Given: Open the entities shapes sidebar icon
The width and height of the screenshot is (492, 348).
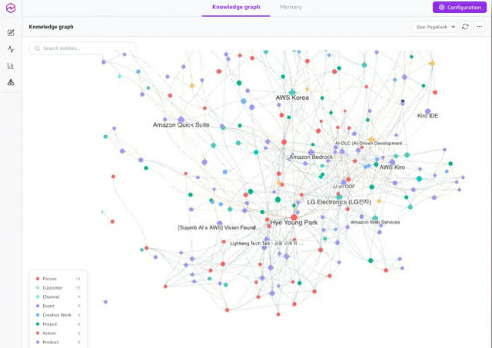Looking at the screenshot, I should (11, 82).
